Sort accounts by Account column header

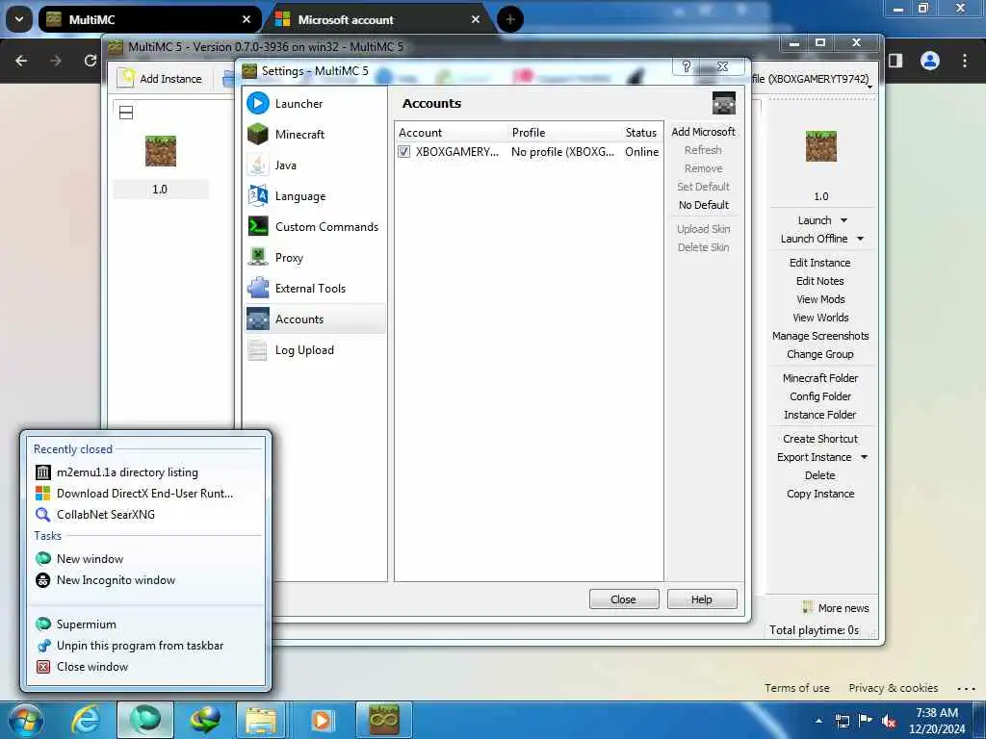tap(452, 133)
